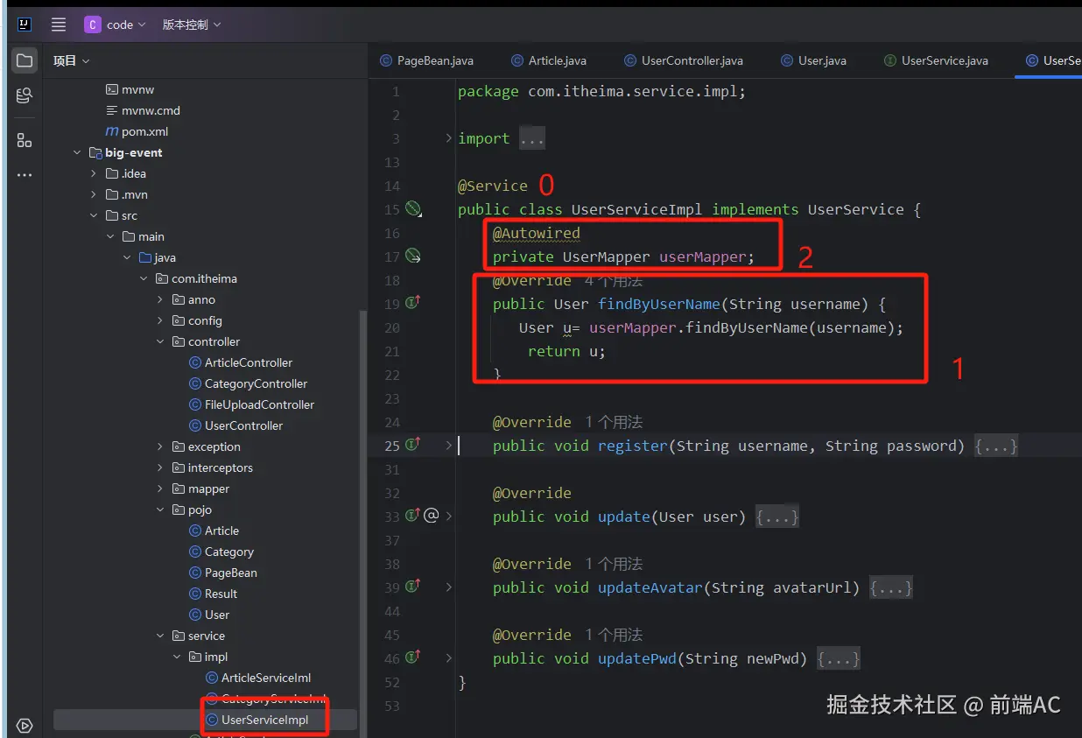Expand the anno package
The height and width of the screenshot is (738, 1082).
point(160,299)
